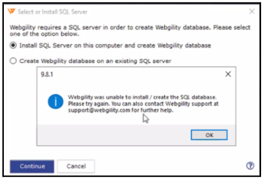Image resolution: width=263 pixels, height=179 pixels.
Task: Confirm the error message with OK
Action: point(209,135)
